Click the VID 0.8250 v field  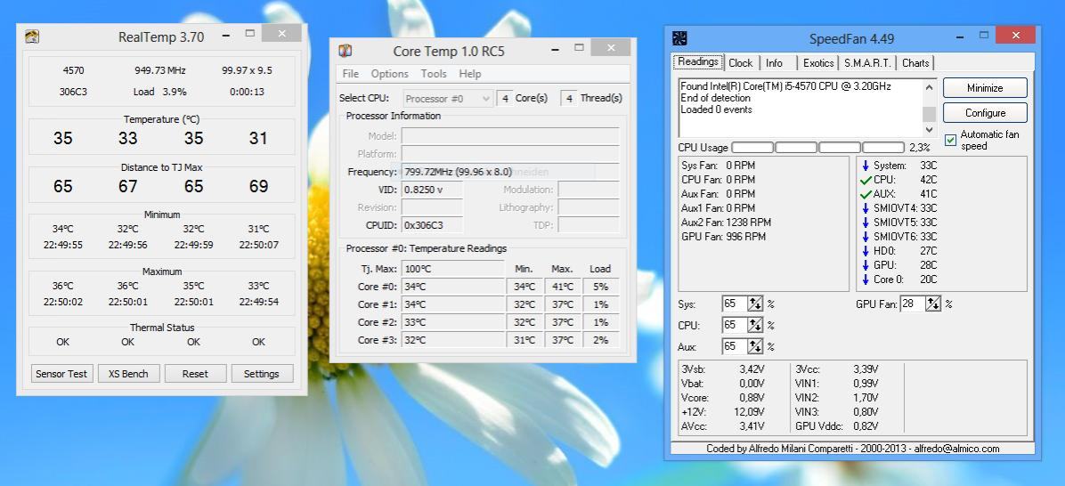click(432, 190)
